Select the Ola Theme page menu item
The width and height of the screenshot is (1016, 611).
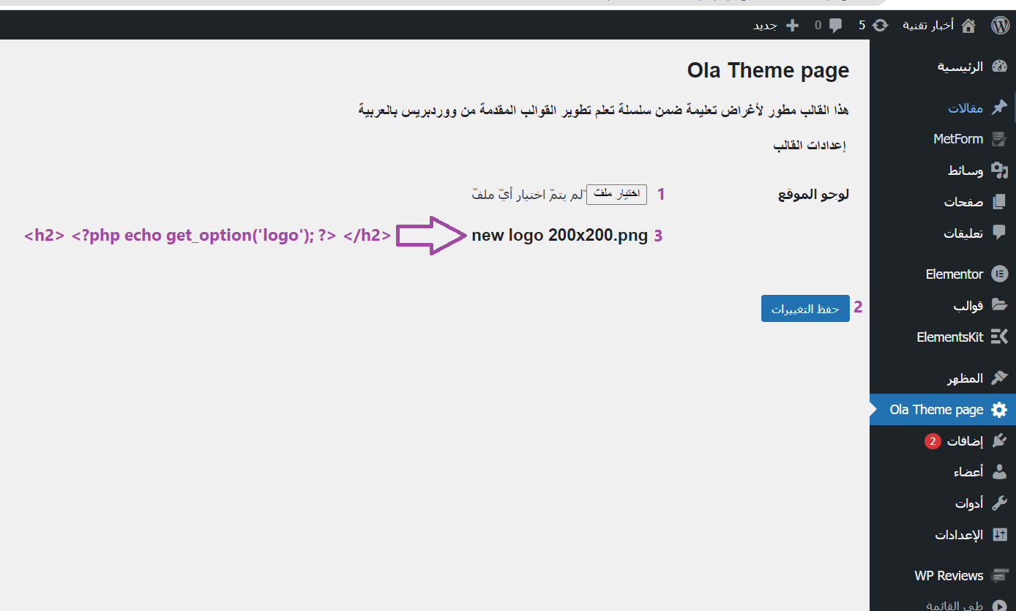[943, 410]
